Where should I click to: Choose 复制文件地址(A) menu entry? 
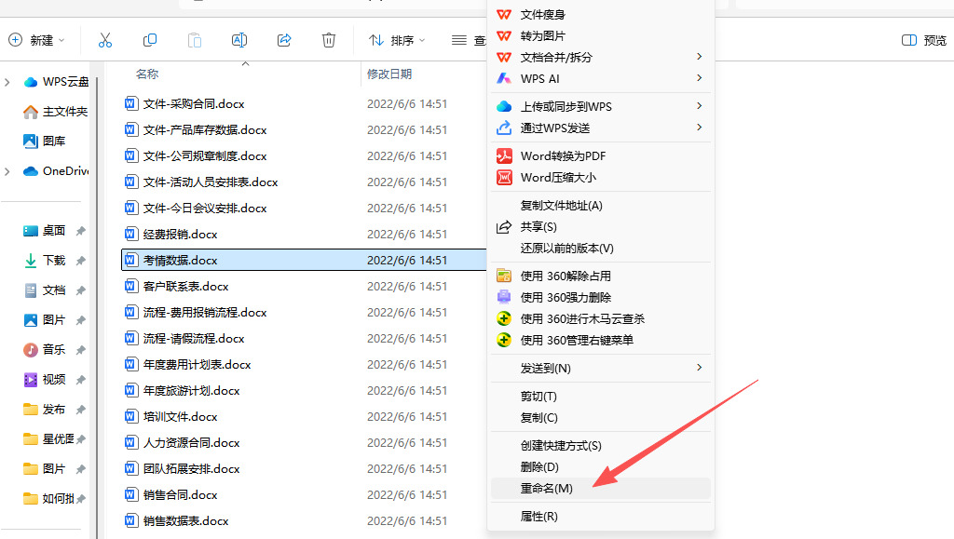coord(601,206)
